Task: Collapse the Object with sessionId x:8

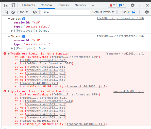Action: pos(9,37)
